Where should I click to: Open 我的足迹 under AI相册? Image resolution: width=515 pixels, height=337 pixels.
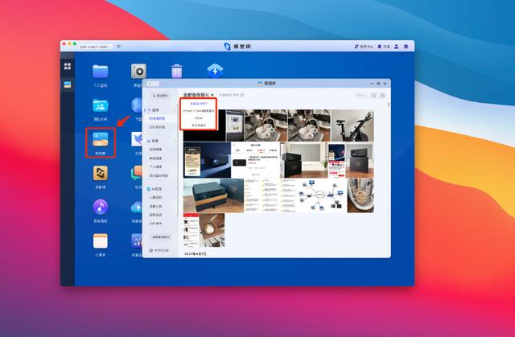point(155,215)
